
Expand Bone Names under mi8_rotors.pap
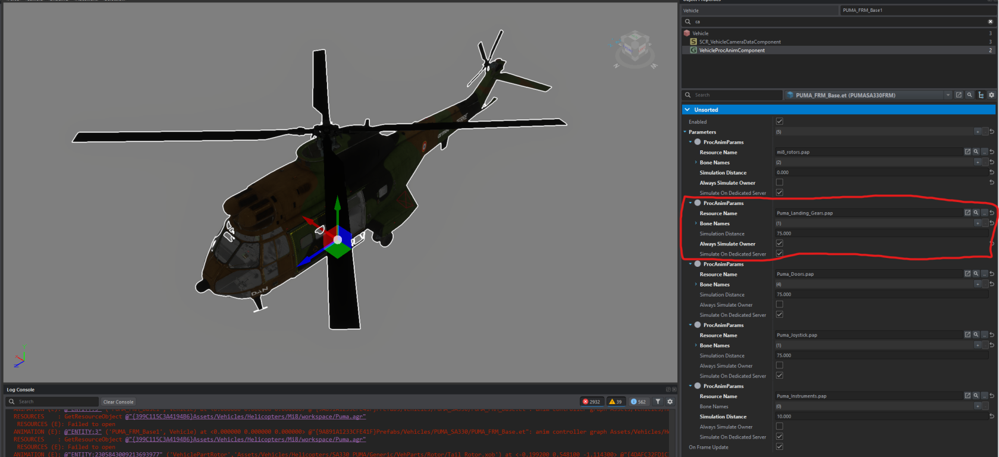pyautogui.click(x=696, y=162)
